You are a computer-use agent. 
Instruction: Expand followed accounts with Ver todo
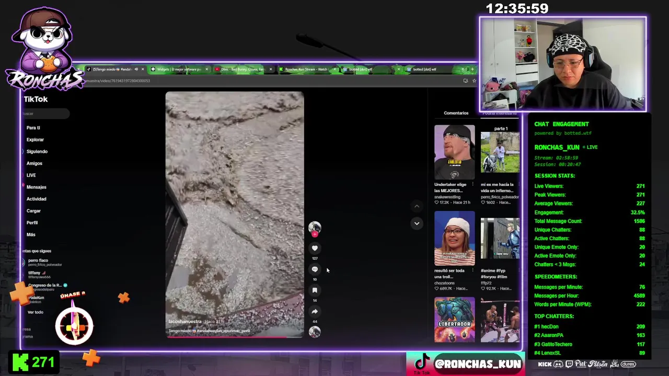pyautogui.click(x=36, y=312)
